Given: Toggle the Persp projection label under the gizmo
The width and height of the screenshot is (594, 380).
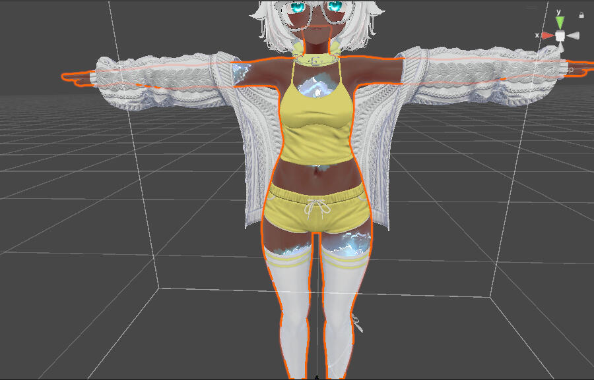Looking at the screenshot, I should click(568, 68).
